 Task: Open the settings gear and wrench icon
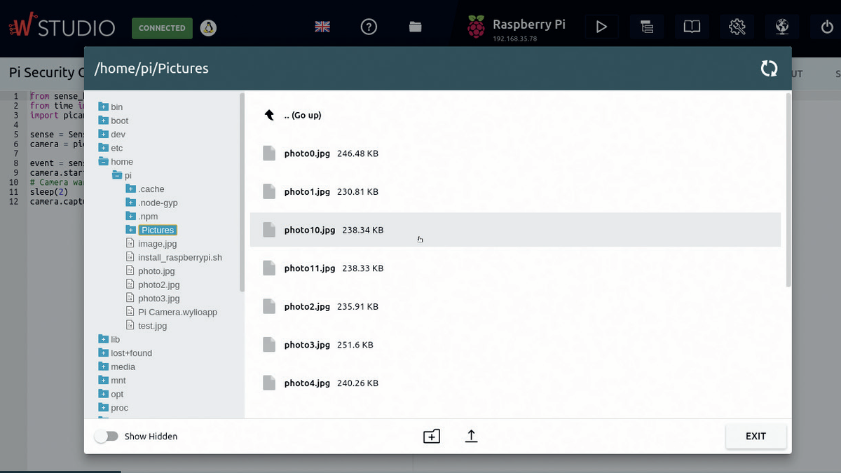(737, 26)
